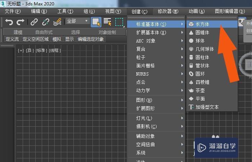This screenshot has height=162, width=252.
Task: Open the 全部 selection filter dropdown
Action: coord(77,22)
